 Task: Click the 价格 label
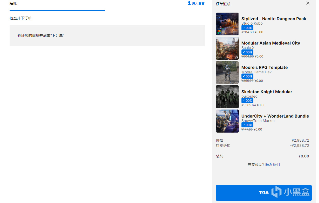(219, 140)
